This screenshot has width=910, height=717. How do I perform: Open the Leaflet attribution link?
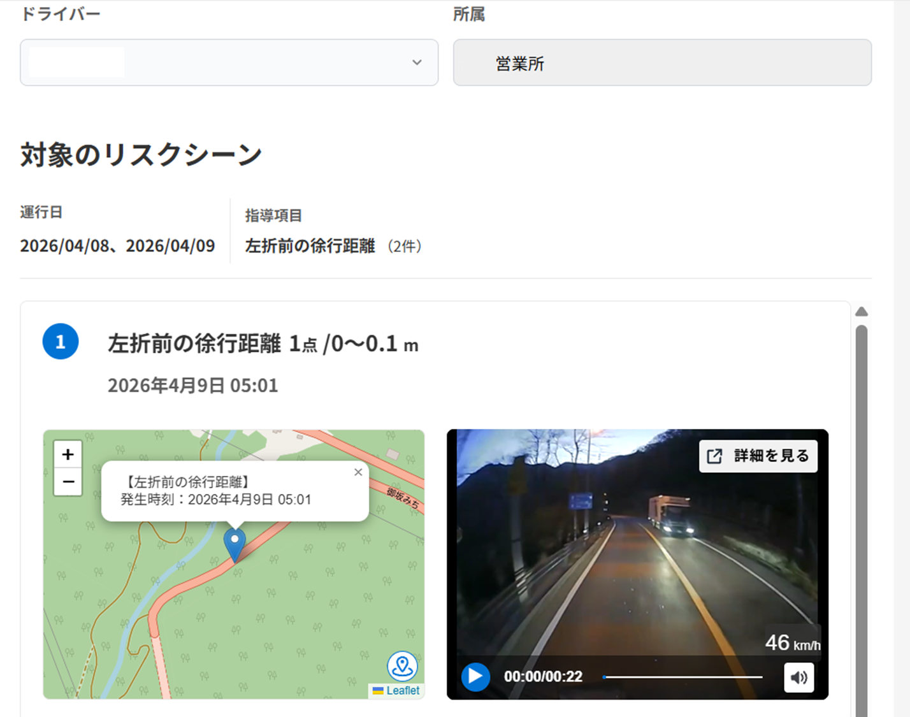point(403,690)
